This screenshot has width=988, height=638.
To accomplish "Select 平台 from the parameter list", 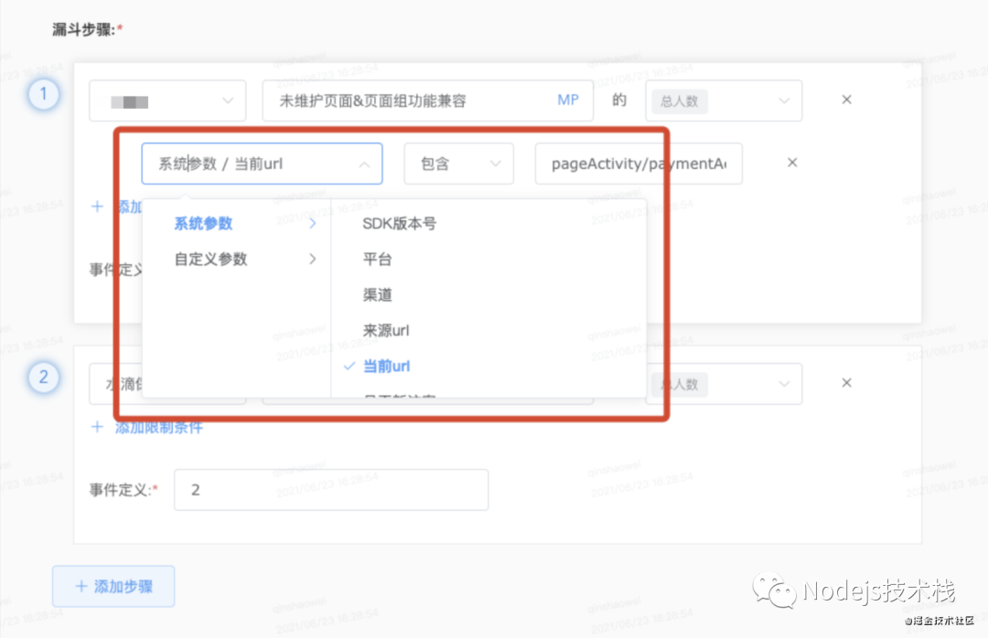I will coord(376,259).
